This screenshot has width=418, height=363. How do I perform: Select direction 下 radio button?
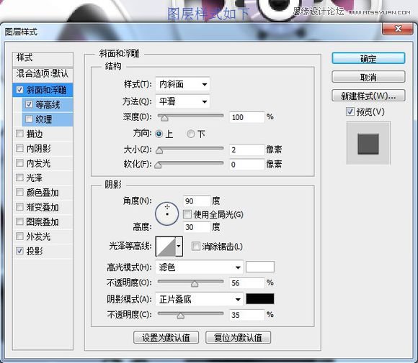(190, 134)
